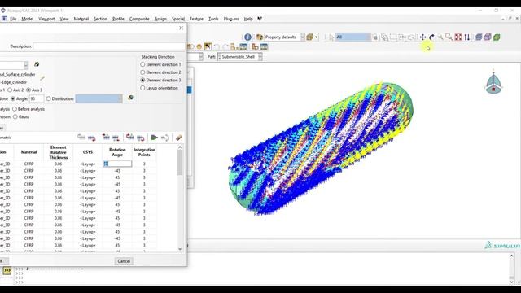The height and width of the screenshot is (293, 521).
Task: Open the Composite menu
Action: click(x=139, y=19)
